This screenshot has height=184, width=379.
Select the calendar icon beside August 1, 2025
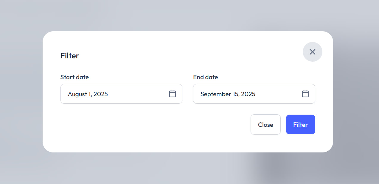tap(173, 94)
